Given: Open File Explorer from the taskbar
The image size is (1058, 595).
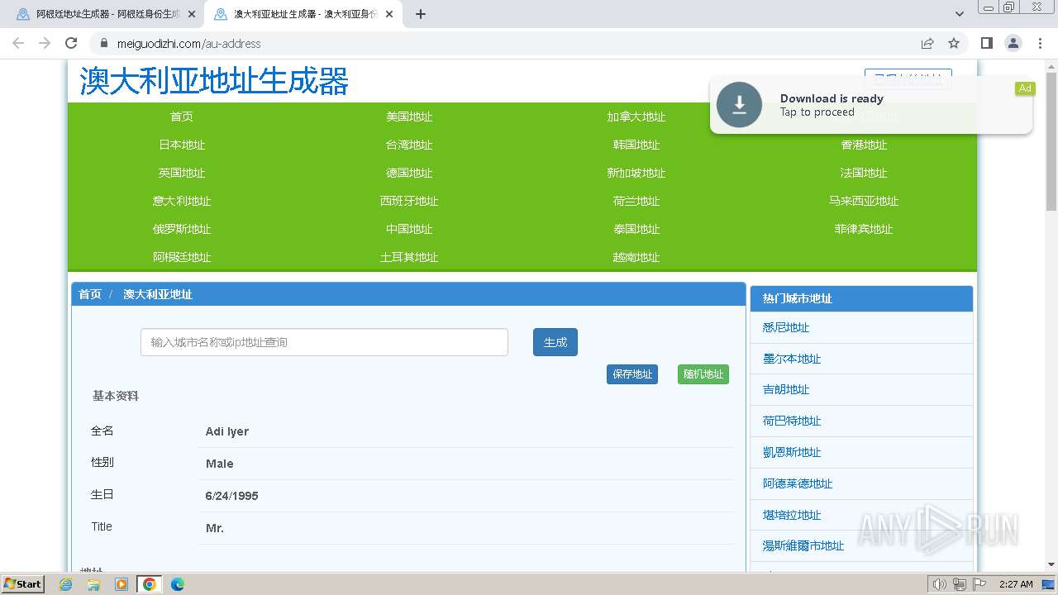Looking at the screenshot, I should [x=93, y=584].
